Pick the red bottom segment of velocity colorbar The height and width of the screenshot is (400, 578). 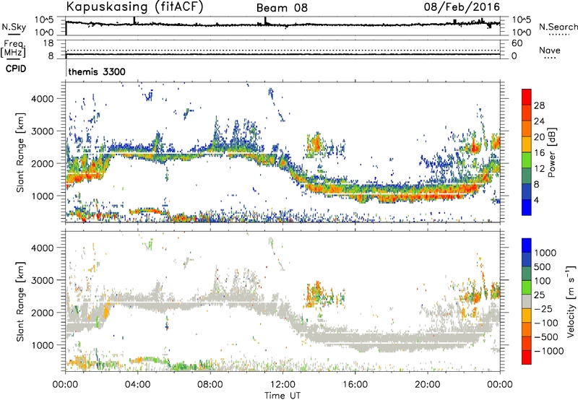[527, 357]
